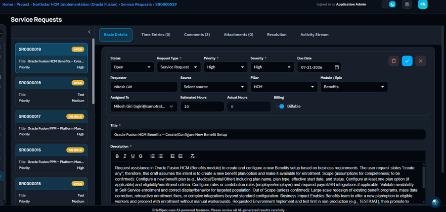Open the Severity dropdown
446x212 pixels.
tap(272, 67)
